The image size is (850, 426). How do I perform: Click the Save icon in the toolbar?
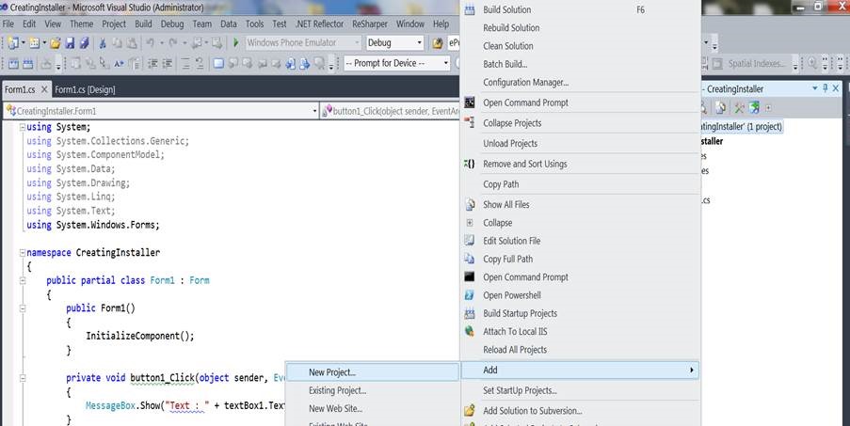70,43
